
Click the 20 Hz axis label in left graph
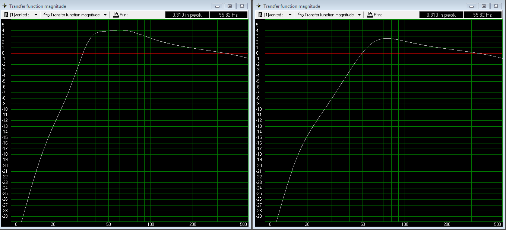(53, 224)
